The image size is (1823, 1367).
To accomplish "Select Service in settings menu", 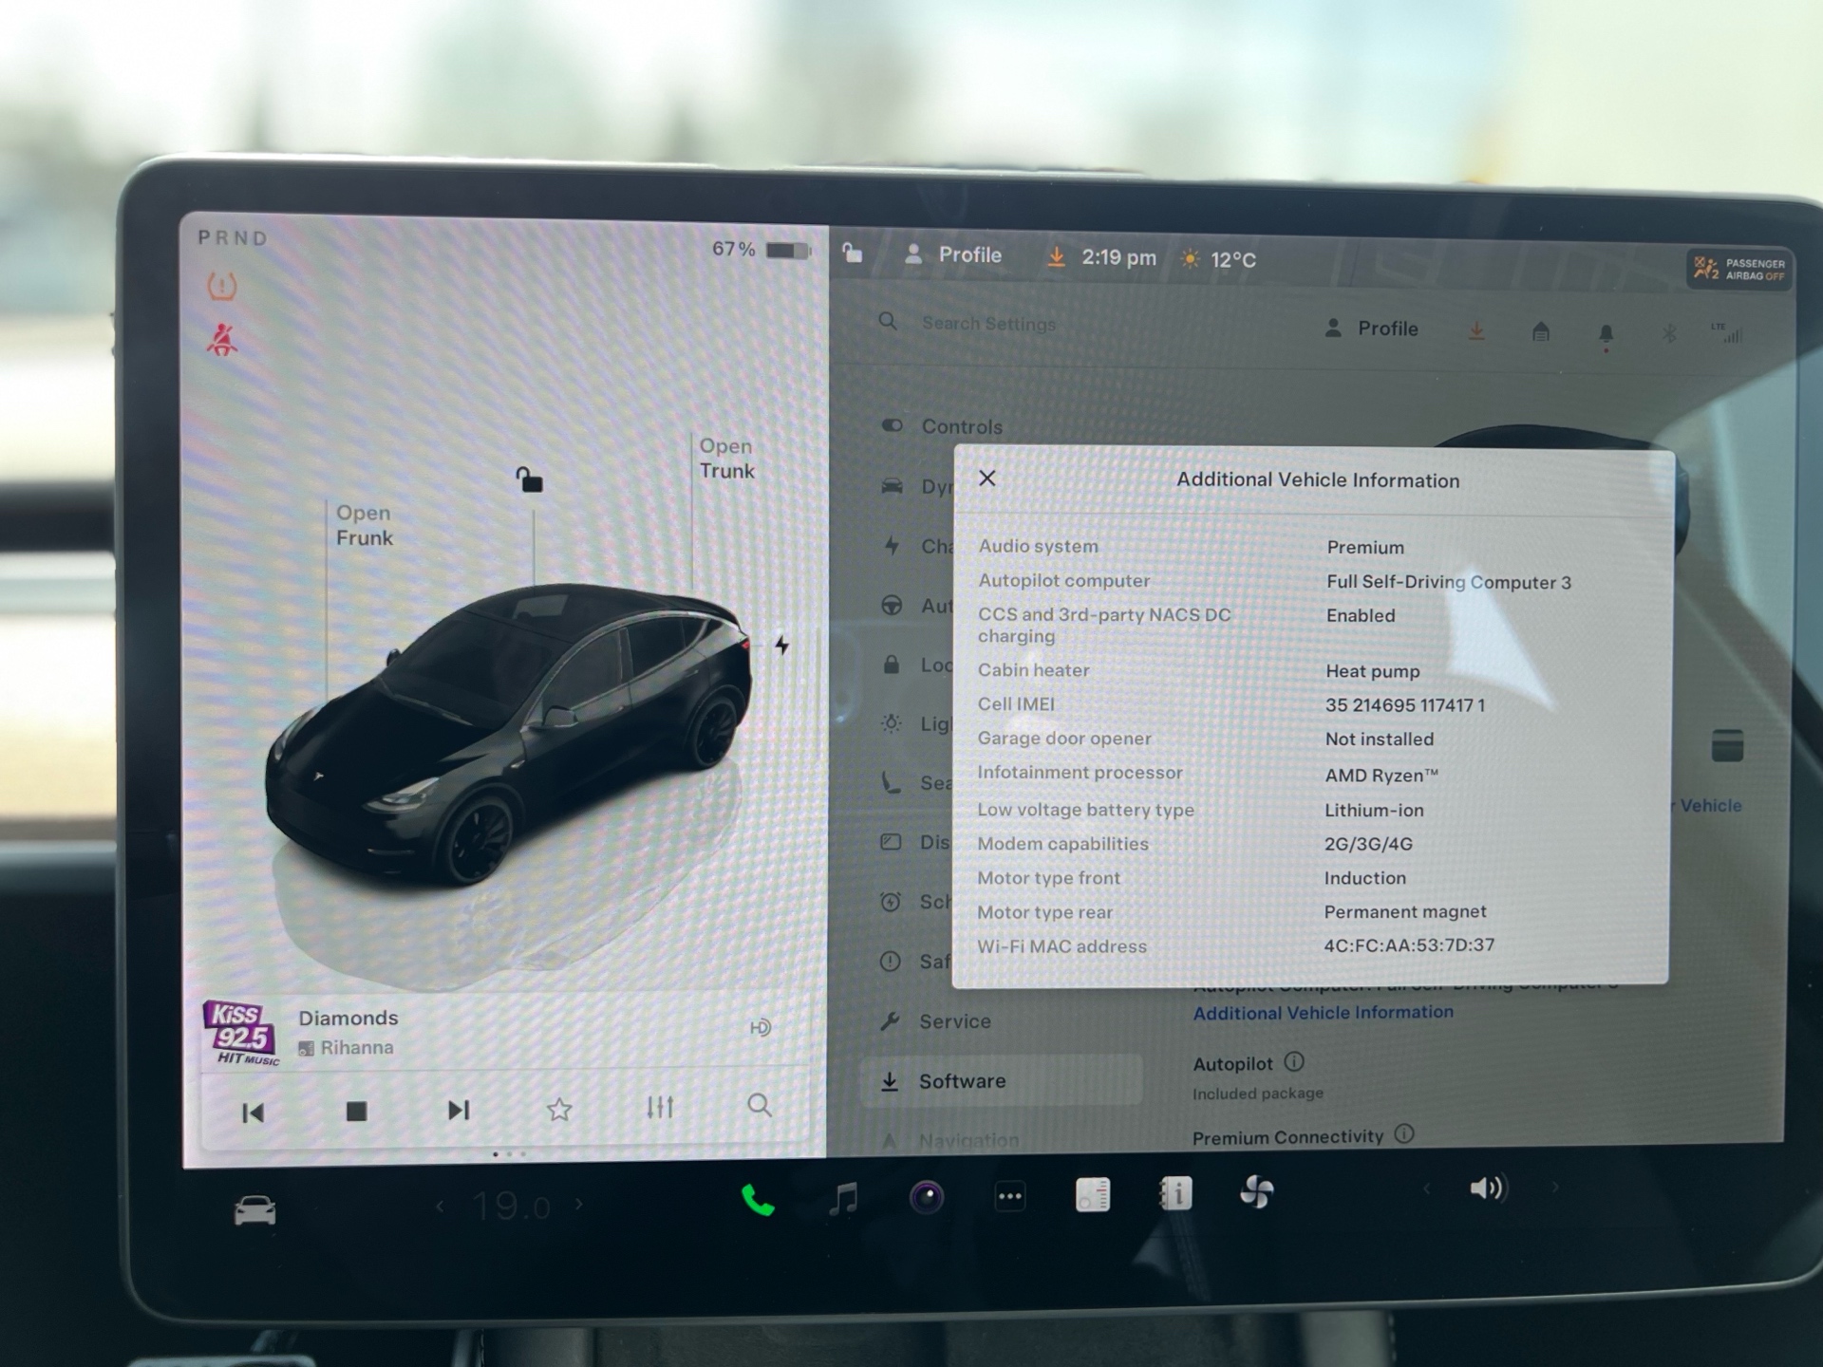I will pyautogui.click(x=954, y=1021).
